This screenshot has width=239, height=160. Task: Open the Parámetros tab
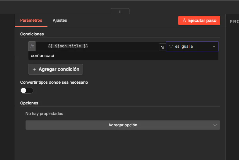31,20
